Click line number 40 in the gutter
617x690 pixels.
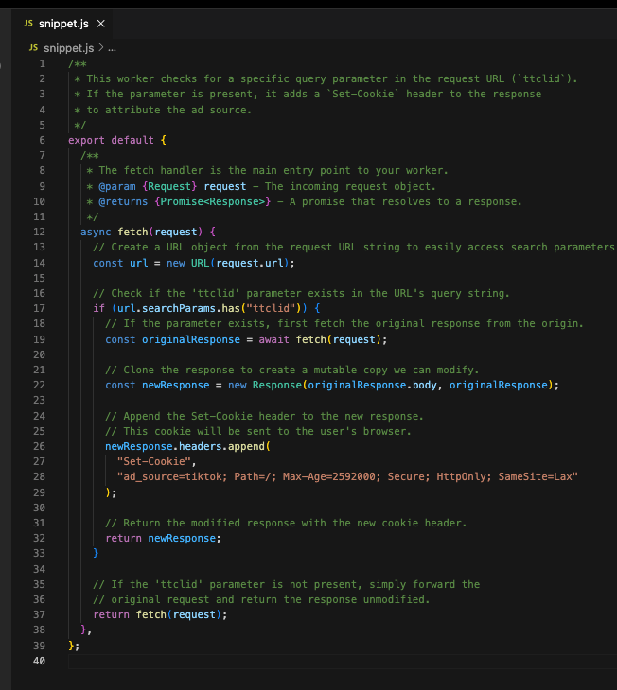click(39, 661)
